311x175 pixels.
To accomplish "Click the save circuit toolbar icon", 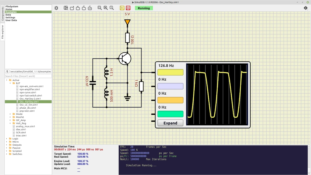I will [84, 8].
